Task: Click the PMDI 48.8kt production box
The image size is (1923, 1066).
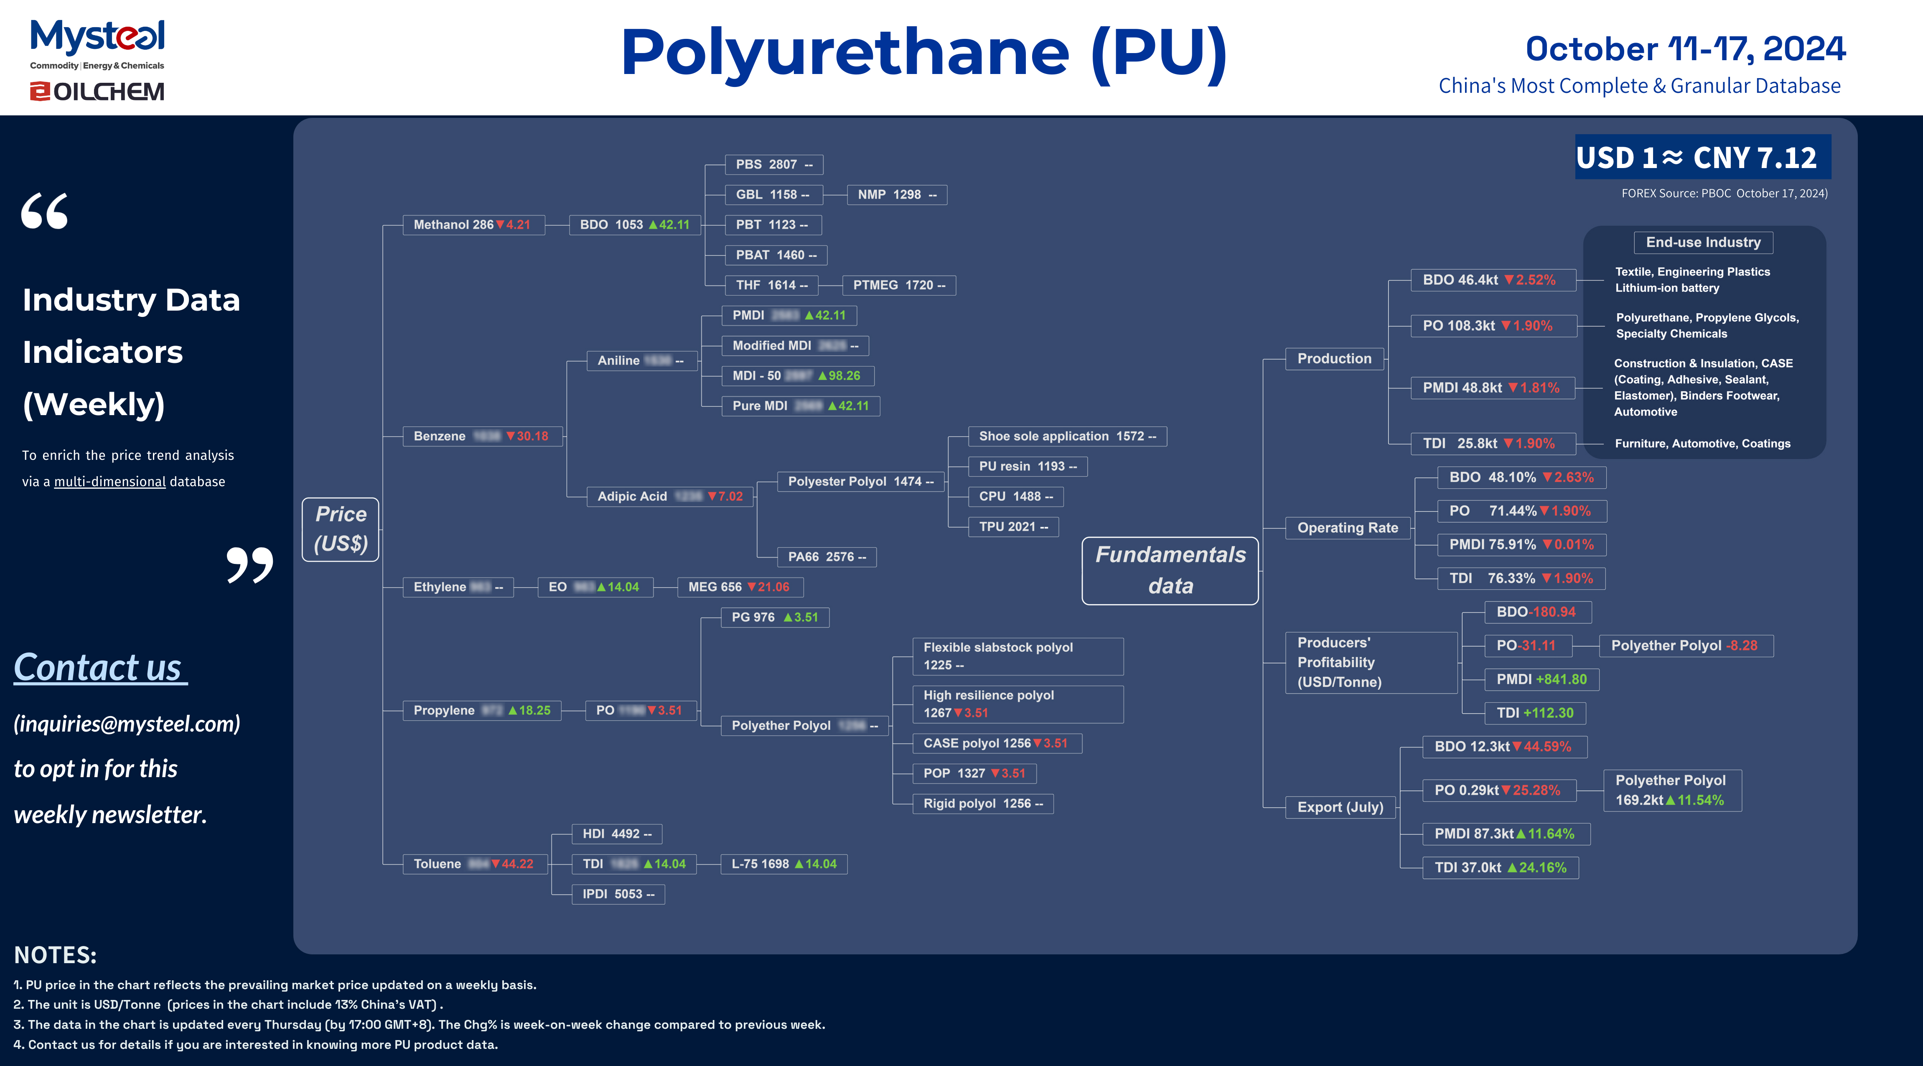Action: click(1493, 388)
